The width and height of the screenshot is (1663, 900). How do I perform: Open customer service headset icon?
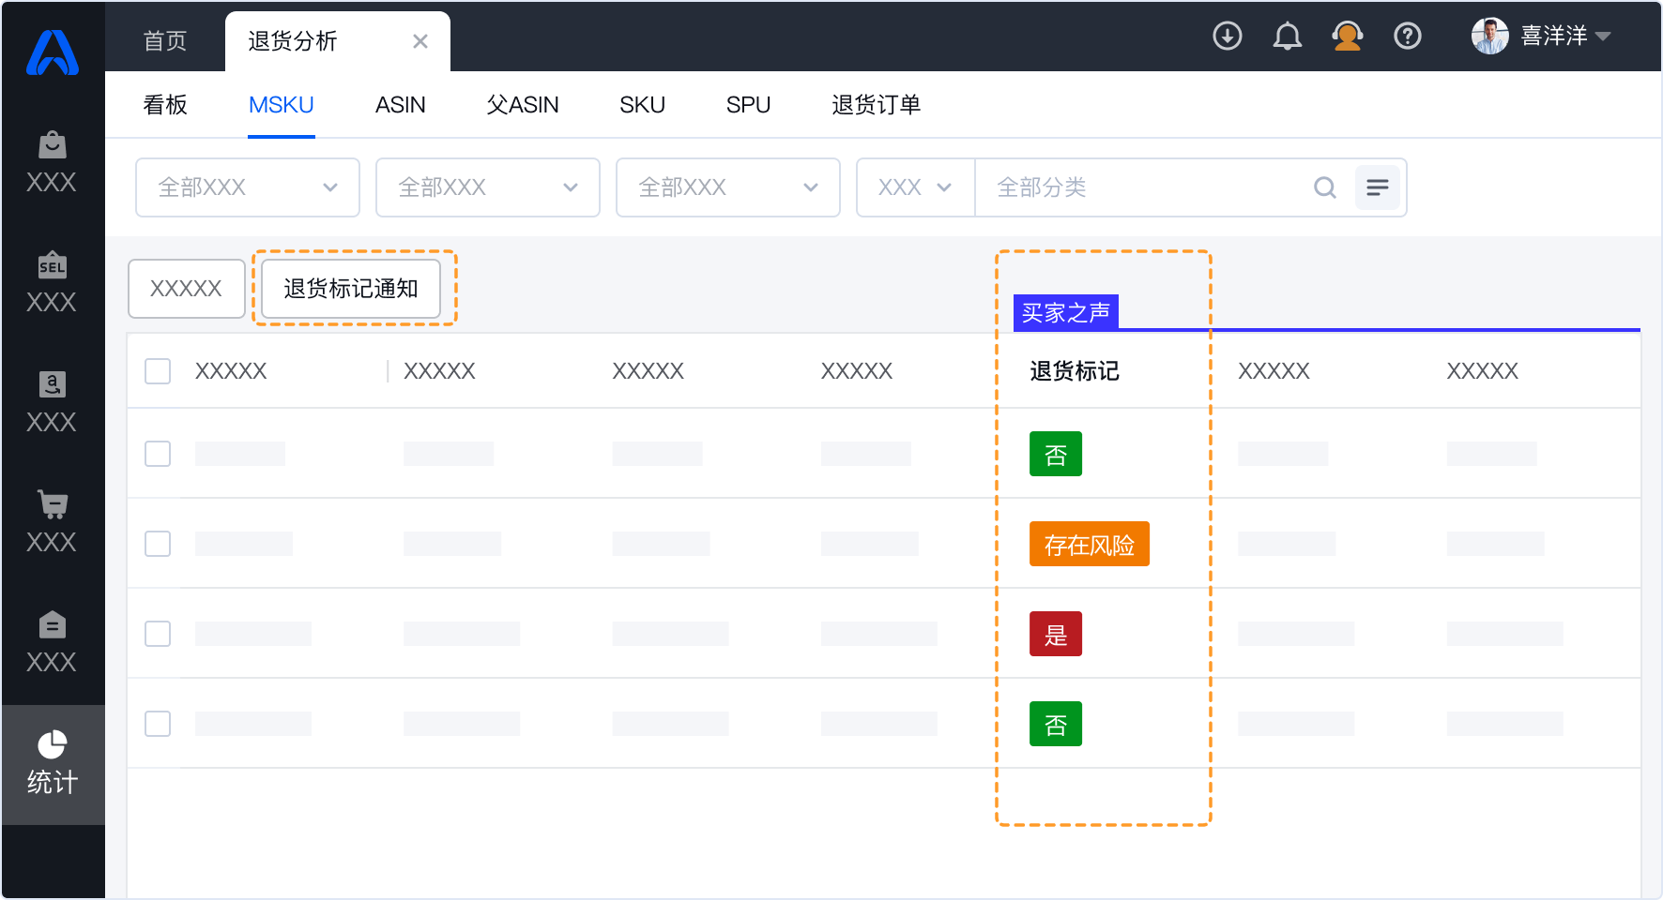[x=1347, y=37]
